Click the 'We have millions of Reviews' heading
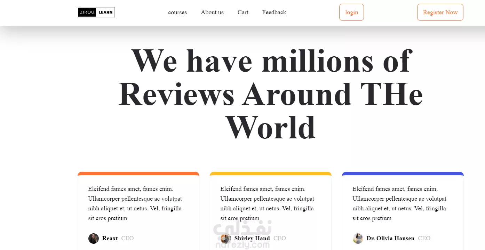This screenshot has height=250, width=485. point(271,94)
